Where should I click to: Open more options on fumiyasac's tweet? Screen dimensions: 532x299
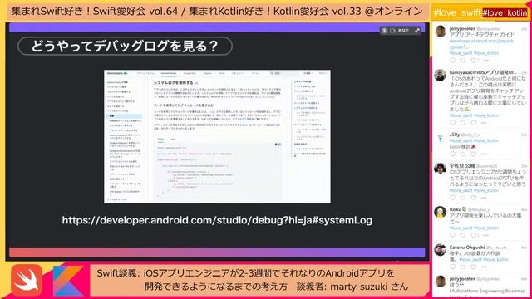click(x=484, y=123)
